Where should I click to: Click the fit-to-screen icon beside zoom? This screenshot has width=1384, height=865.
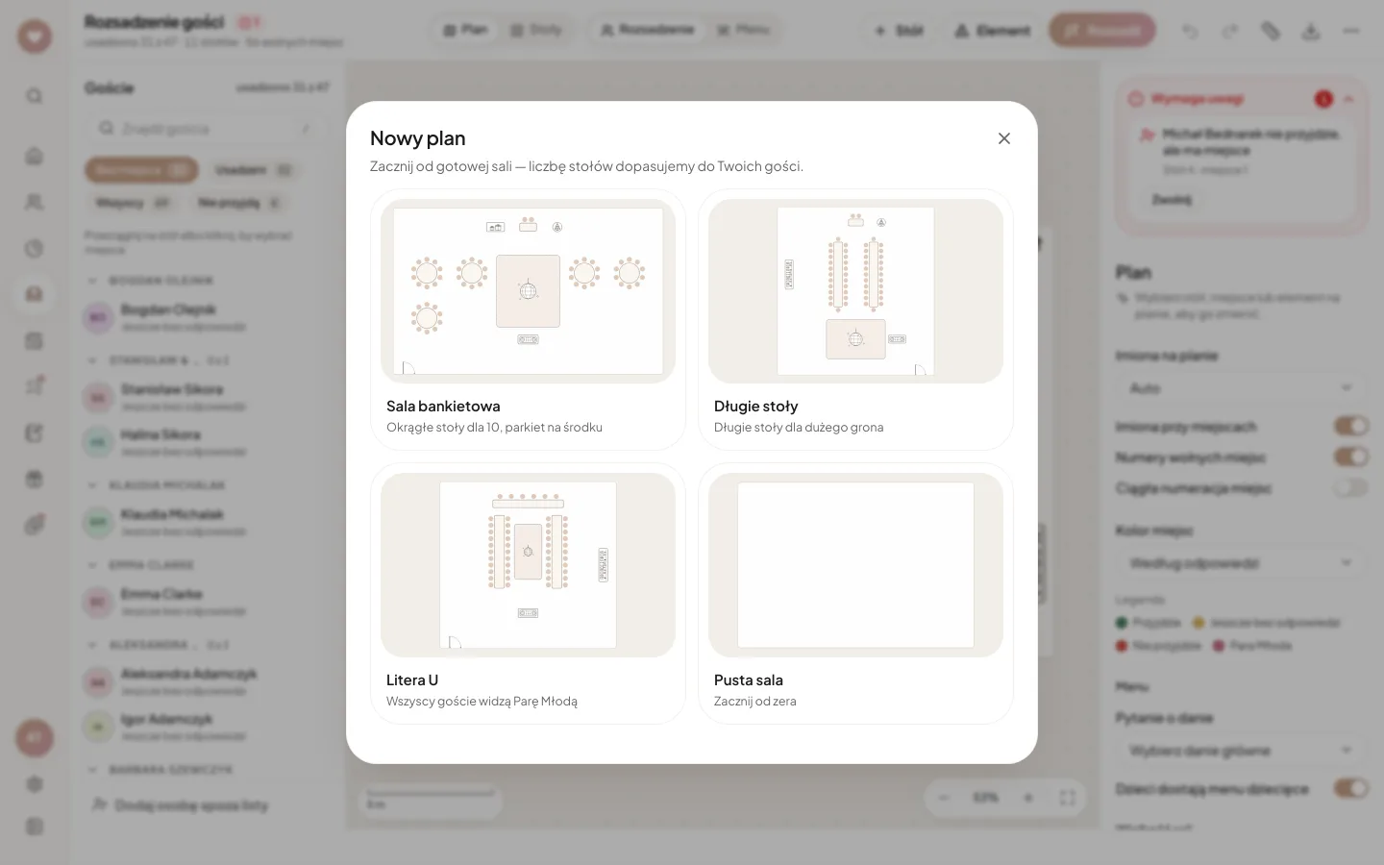(1067, 798)
